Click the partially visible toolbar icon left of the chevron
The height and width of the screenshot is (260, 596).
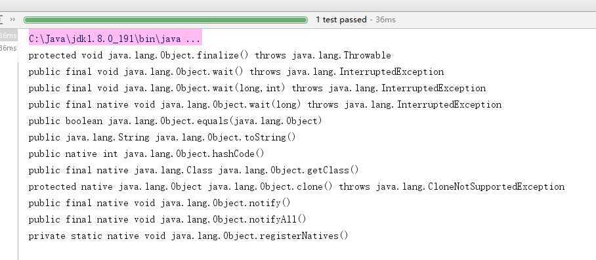1,20
